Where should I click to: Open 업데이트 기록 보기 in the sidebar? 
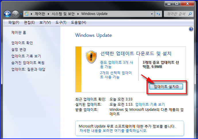26,56
